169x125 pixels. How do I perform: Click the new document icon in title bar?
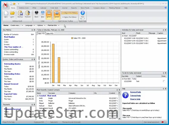click(x=11, y=4)
